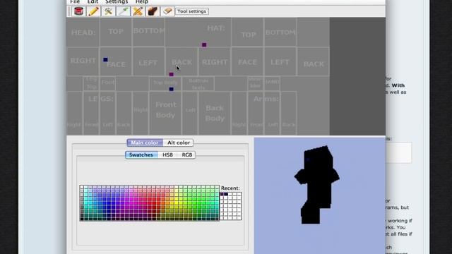This screenshot has width=452, height=254.
Task: Pick the eyedropper color picker tool
Action: 123,11
